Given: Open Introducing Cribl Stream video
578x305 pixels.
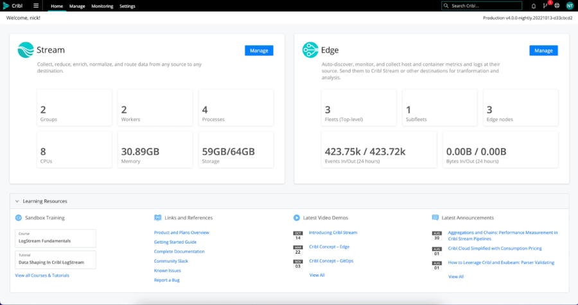Looking at the screenshot, I should click(333, 233).
